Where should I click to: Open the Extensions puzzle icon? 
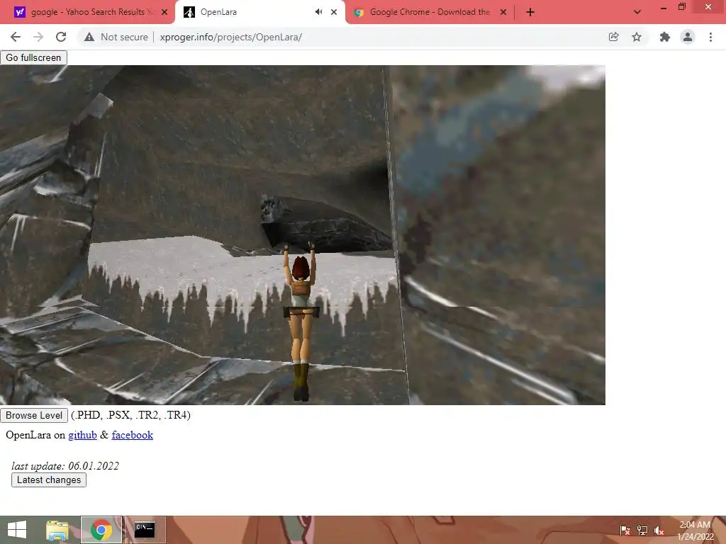click(664, 37)
